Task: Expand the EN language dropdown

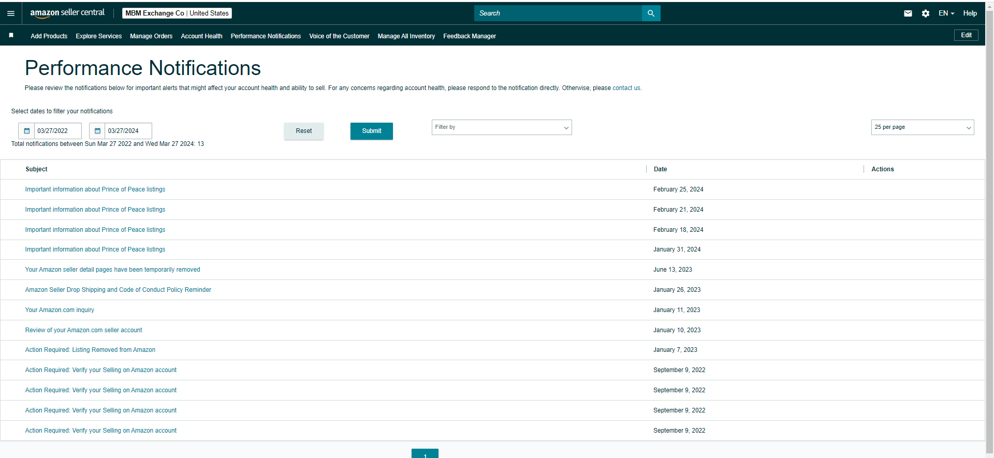Action: tap(946, 13)
